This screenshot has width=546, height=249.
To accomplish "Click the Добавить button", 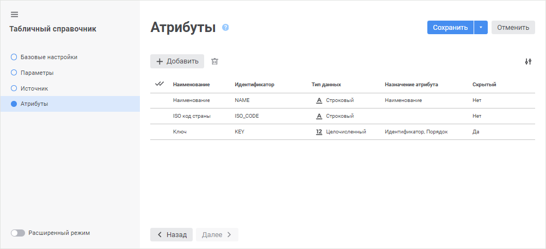I will 177,61.
